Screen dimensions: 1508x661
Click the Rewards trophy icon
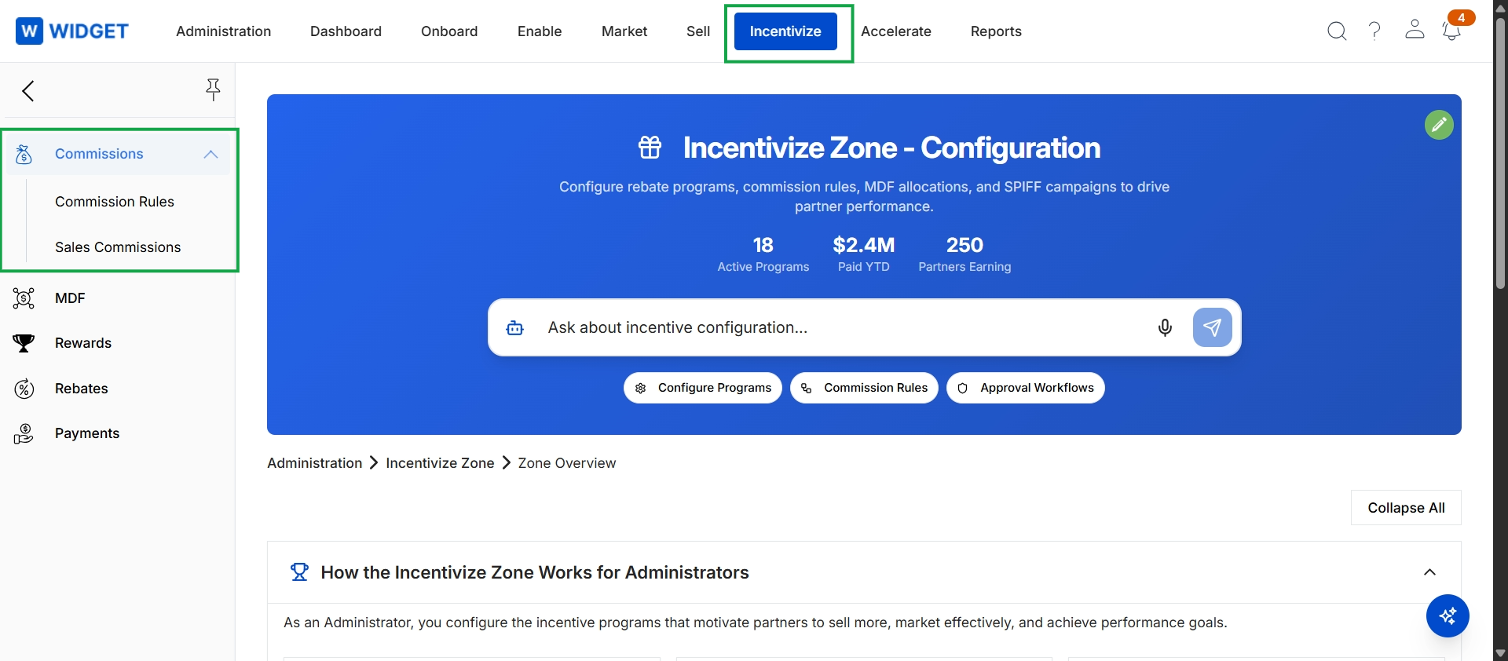tap(24, 343)
